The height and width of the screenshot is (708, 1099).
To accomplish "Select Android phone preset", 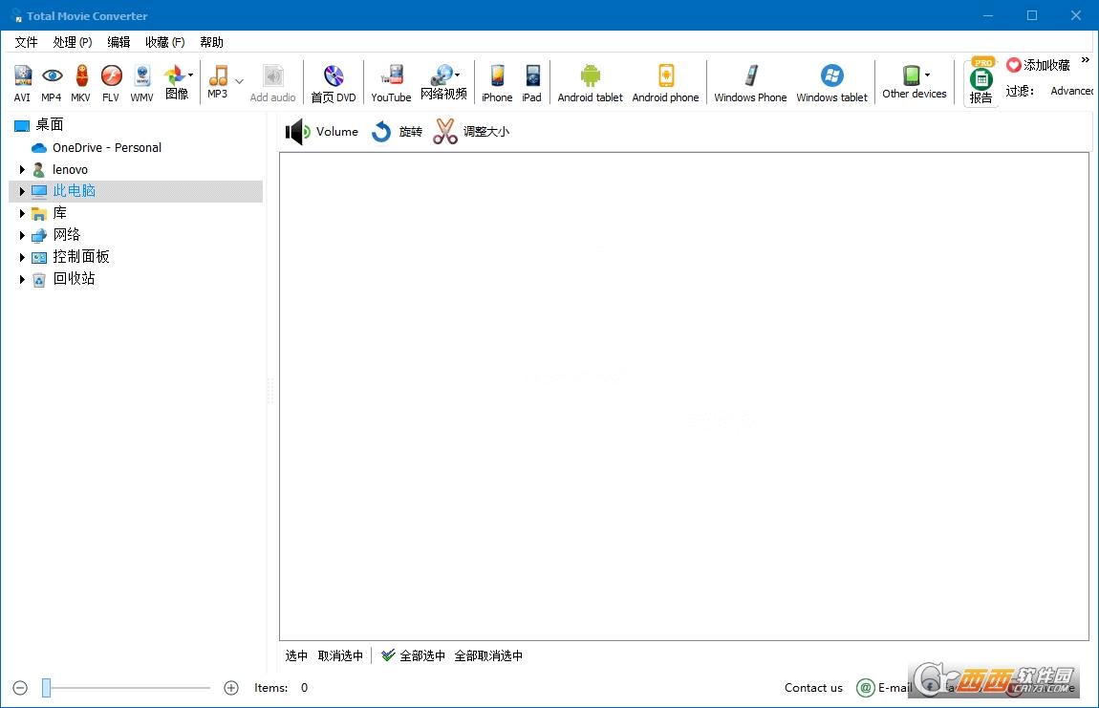I will 666,83.
